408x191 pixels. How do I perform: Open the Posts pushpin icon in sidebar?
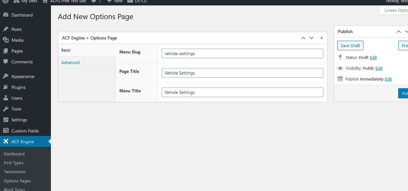(6, 29)
